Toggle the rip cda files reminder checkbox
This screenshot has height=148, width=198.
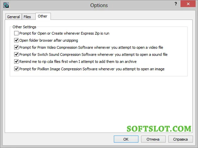pyautogui.click(x=16, y=62)
